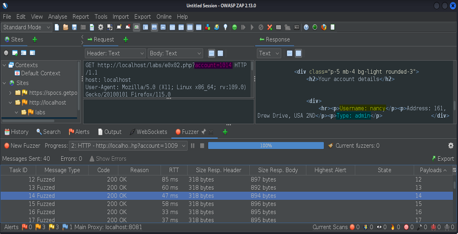The width and height of the screenshot is (458, 234).
Task: Pause the fuzzer with the pause icon
Action: tap(193, 146)
